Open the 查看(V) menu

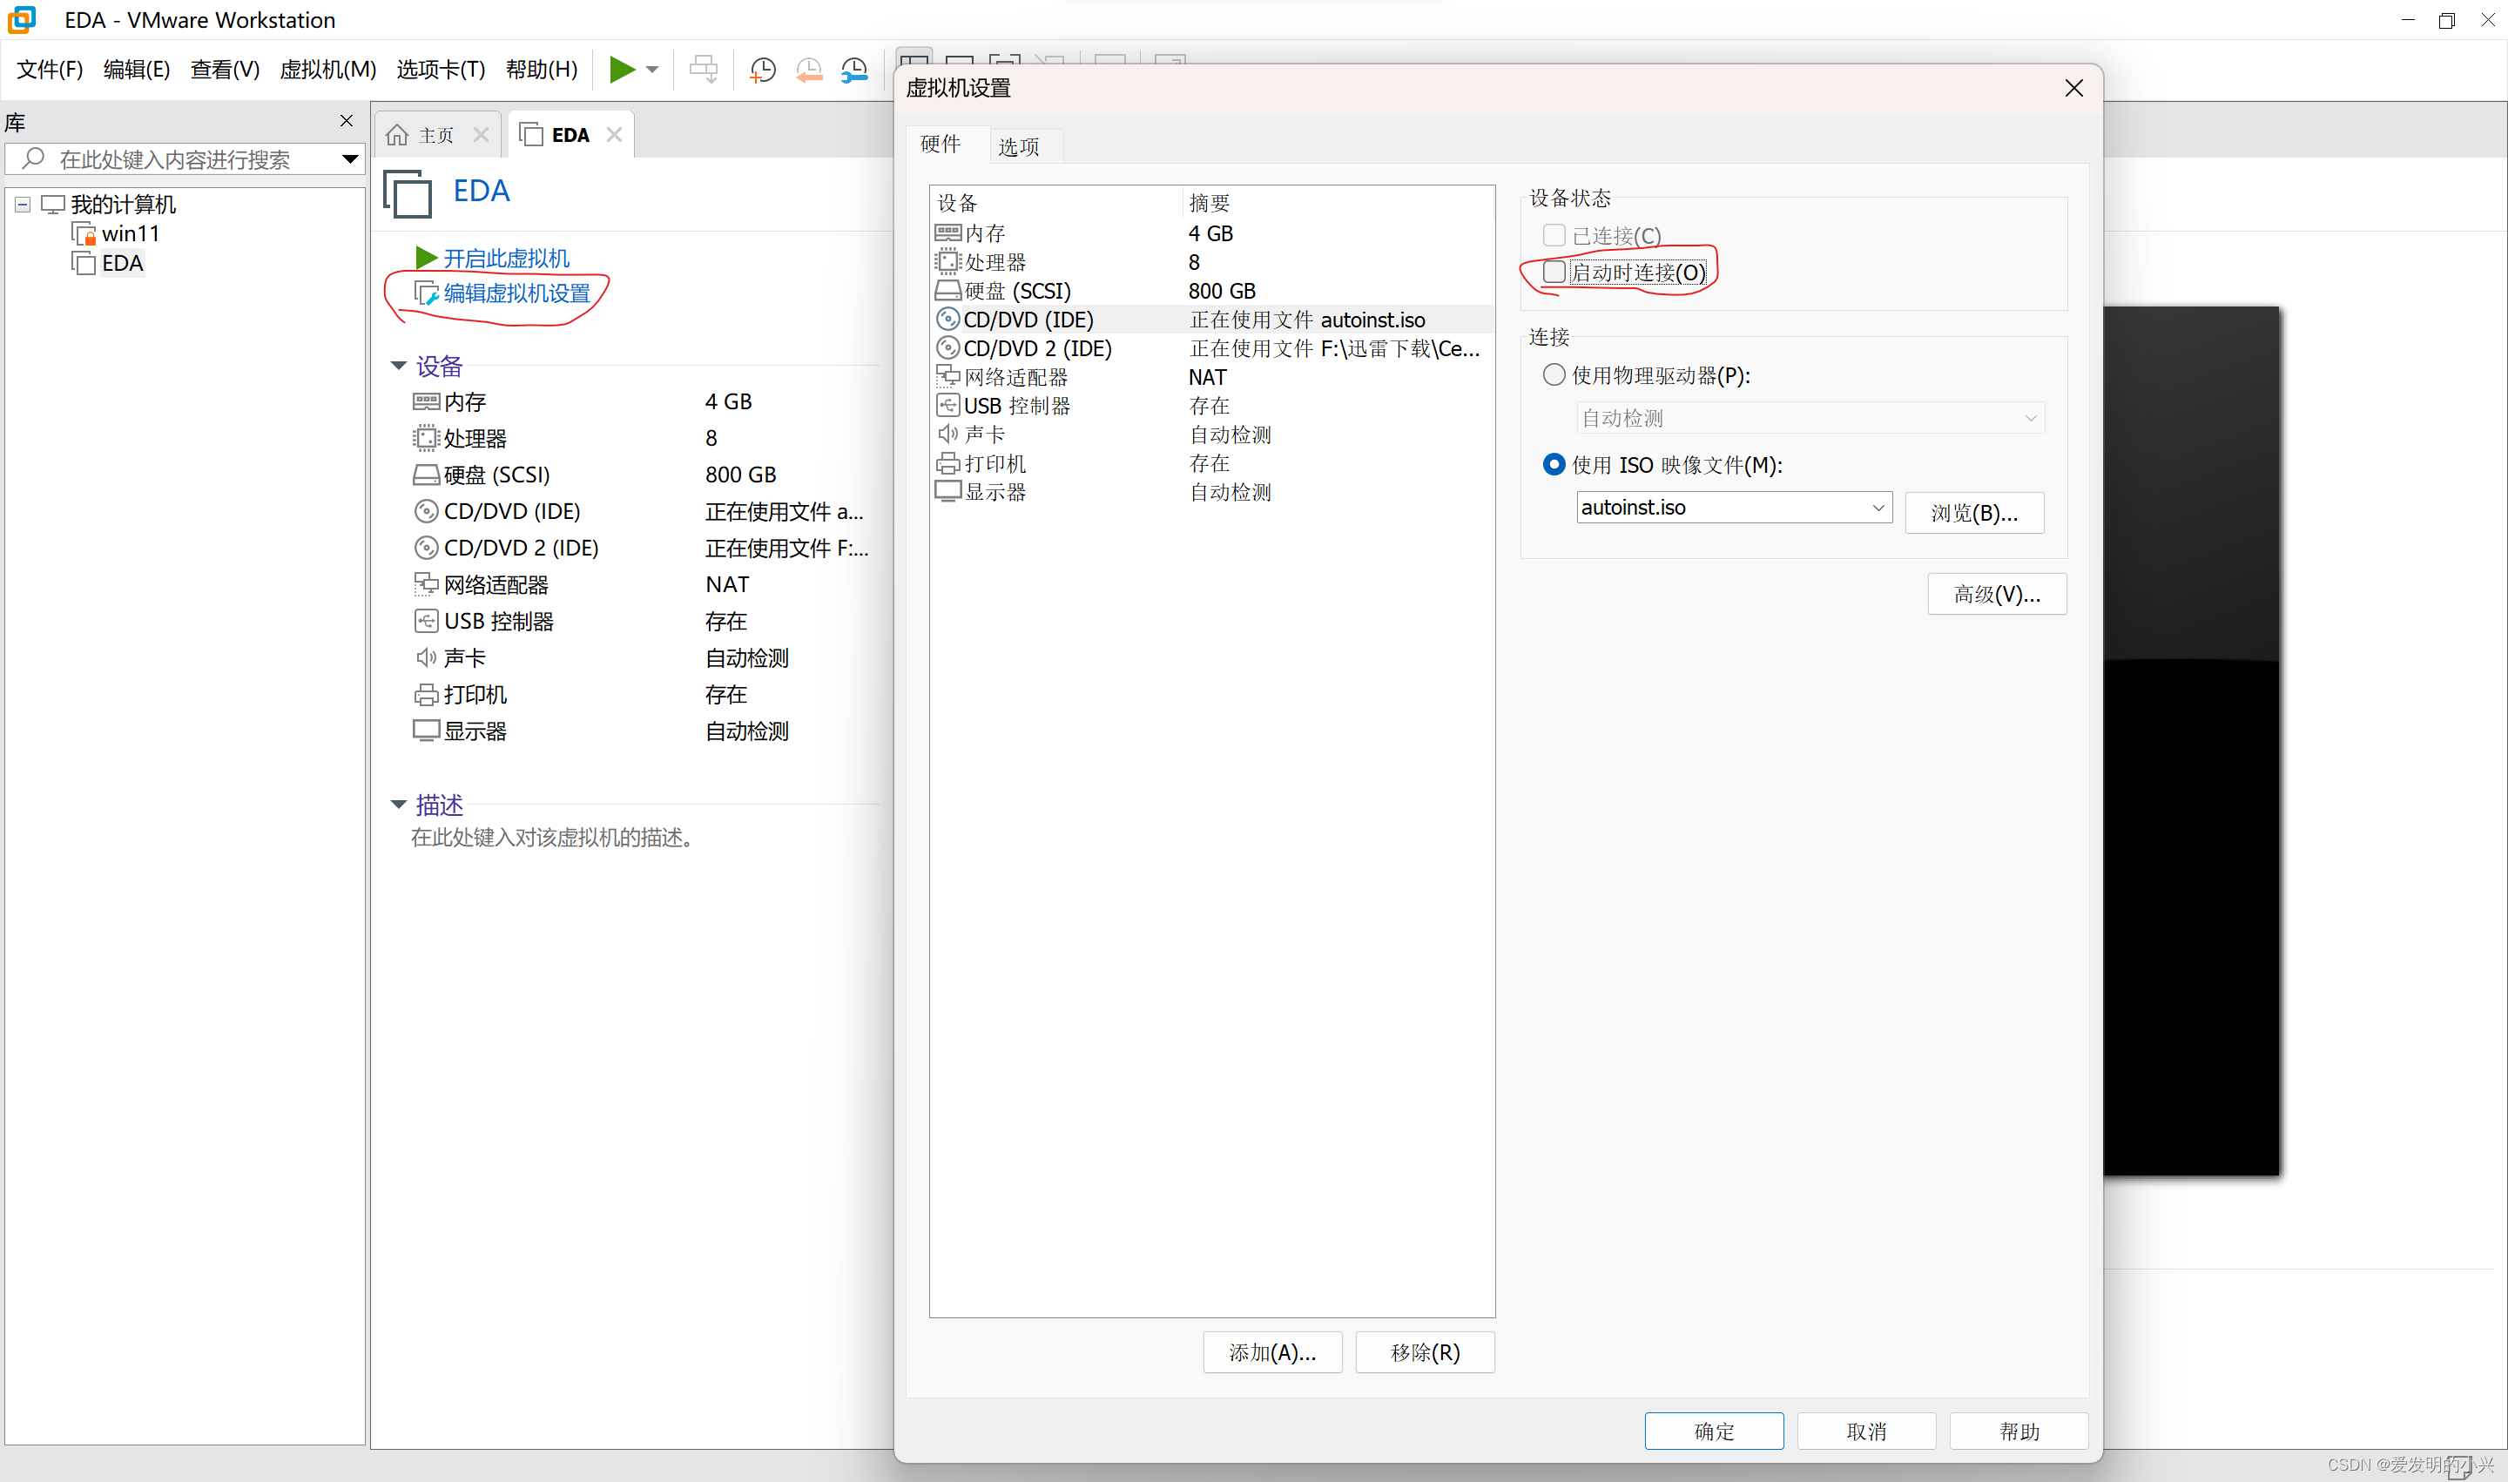[x=225, y=69]
